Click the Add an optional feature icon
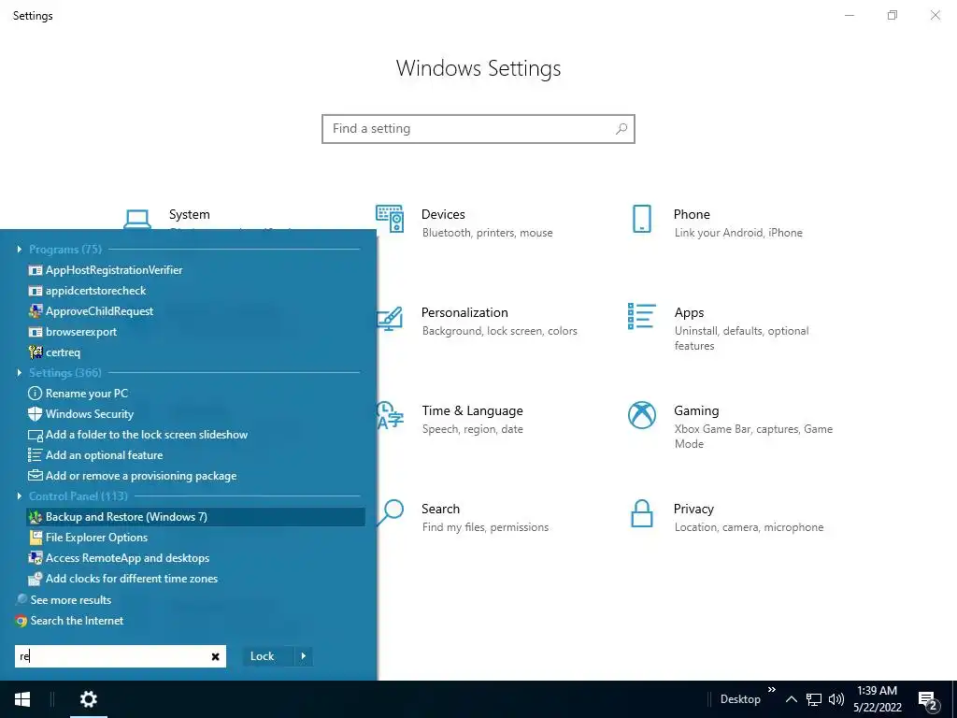 (x=36, y=455)
